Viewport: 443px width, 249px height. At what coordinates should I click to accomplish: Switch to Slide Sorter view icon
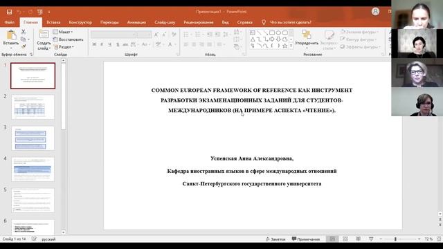click(x=345, y=239)
